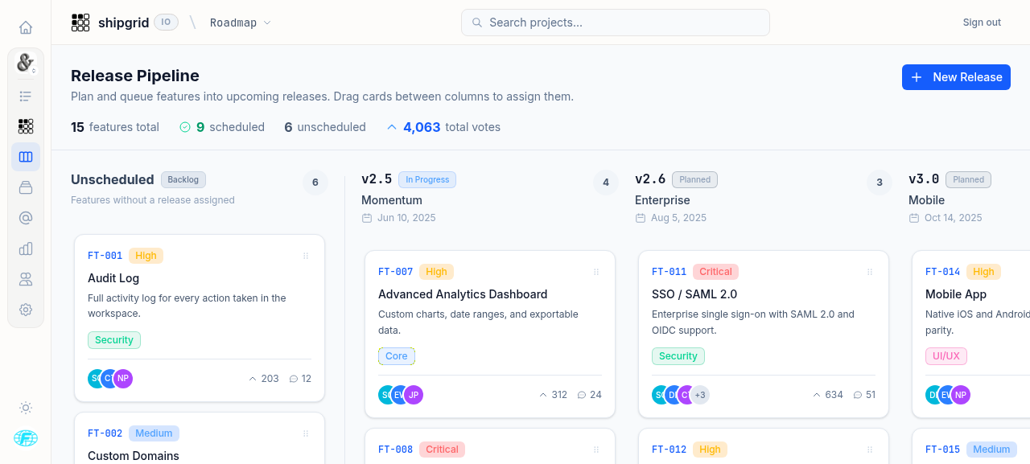Click the plus icon in New Release
This screenshot has width=1030, height=464.
click(x=917, y=77)
